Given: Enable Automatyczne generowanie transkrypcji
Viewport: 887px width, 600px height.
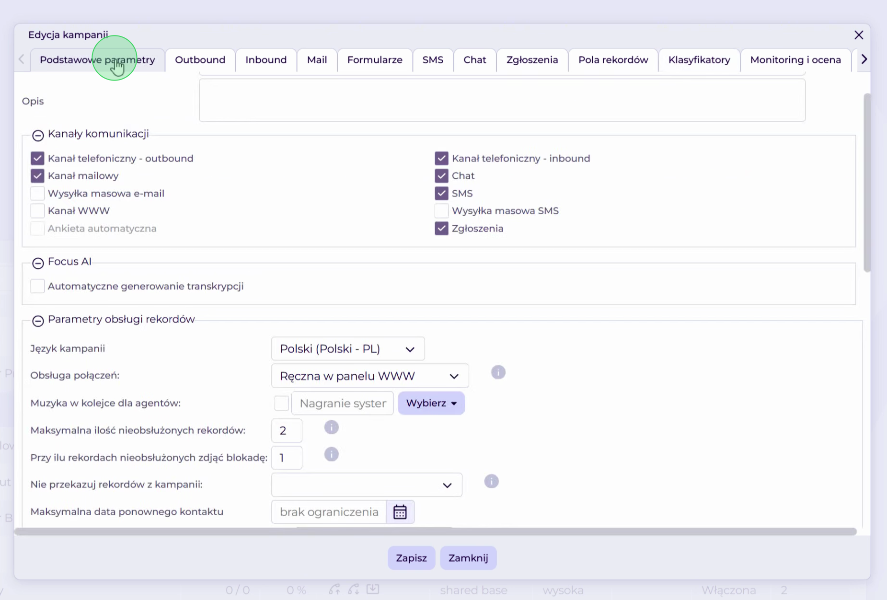Looking at the screenshot, I should pos(37,286).
